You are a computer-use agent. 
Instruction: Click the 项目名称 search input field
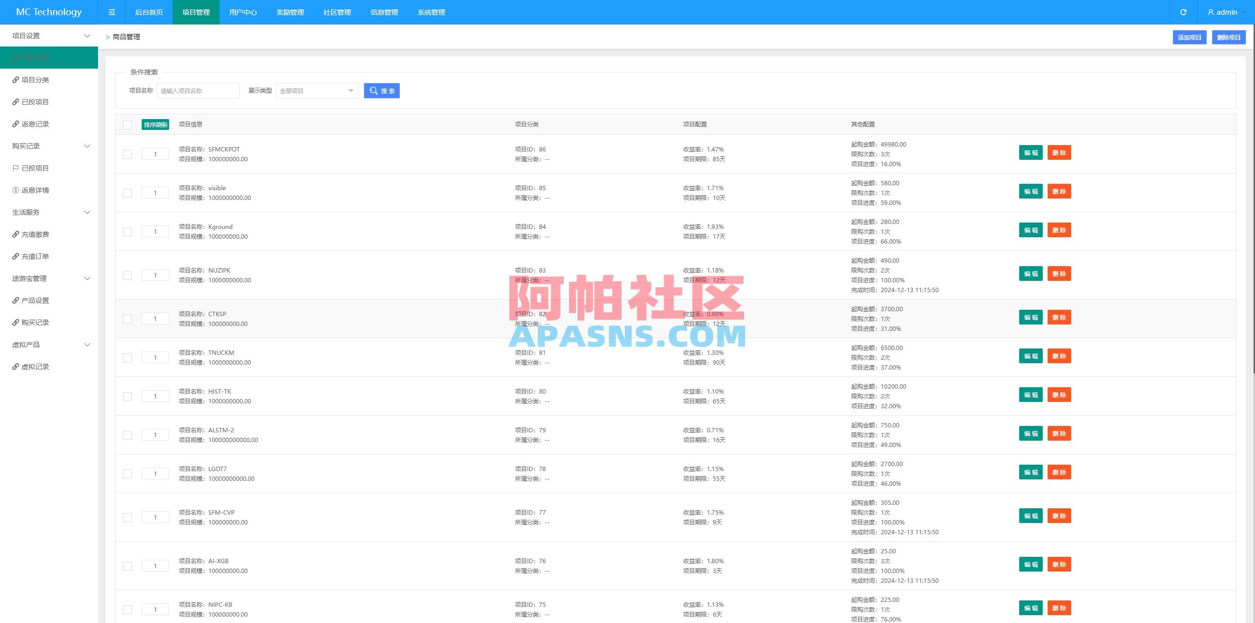point(198,91)
